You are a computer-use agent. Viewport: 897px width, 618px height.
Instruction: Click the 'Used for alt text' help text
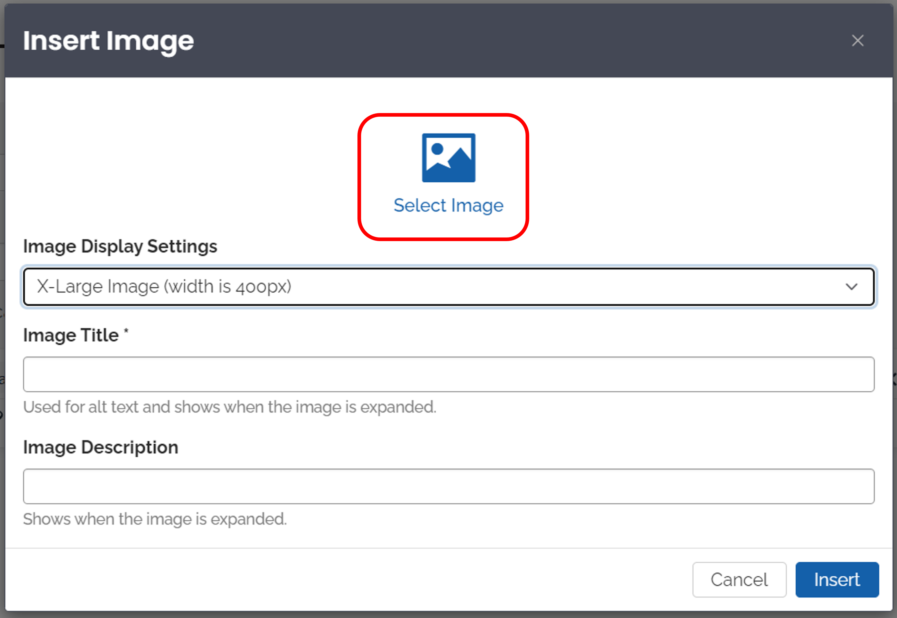[x=230, y=407]
